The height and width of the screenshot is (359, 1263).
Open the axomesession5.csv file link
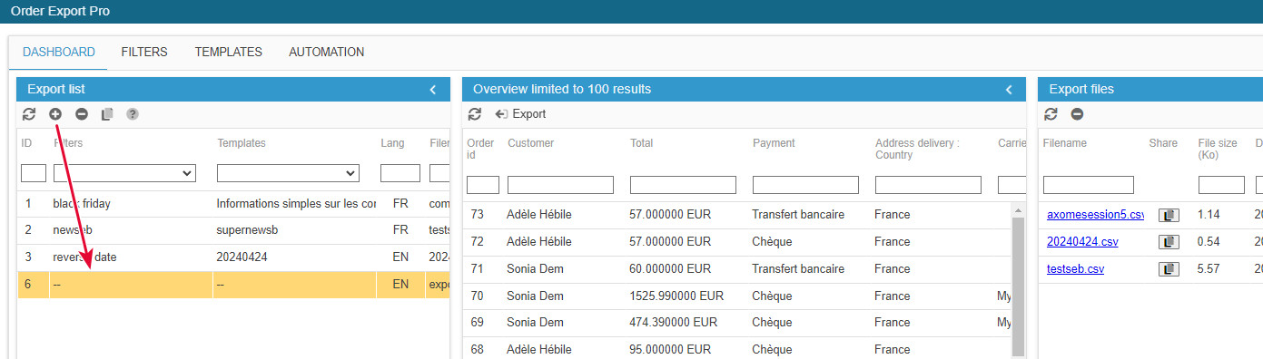(x=1094, y=215)
